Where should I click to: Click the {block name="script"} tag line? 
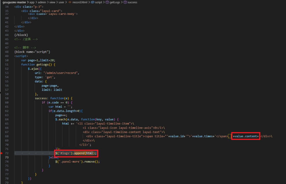[x=32, y=52]
